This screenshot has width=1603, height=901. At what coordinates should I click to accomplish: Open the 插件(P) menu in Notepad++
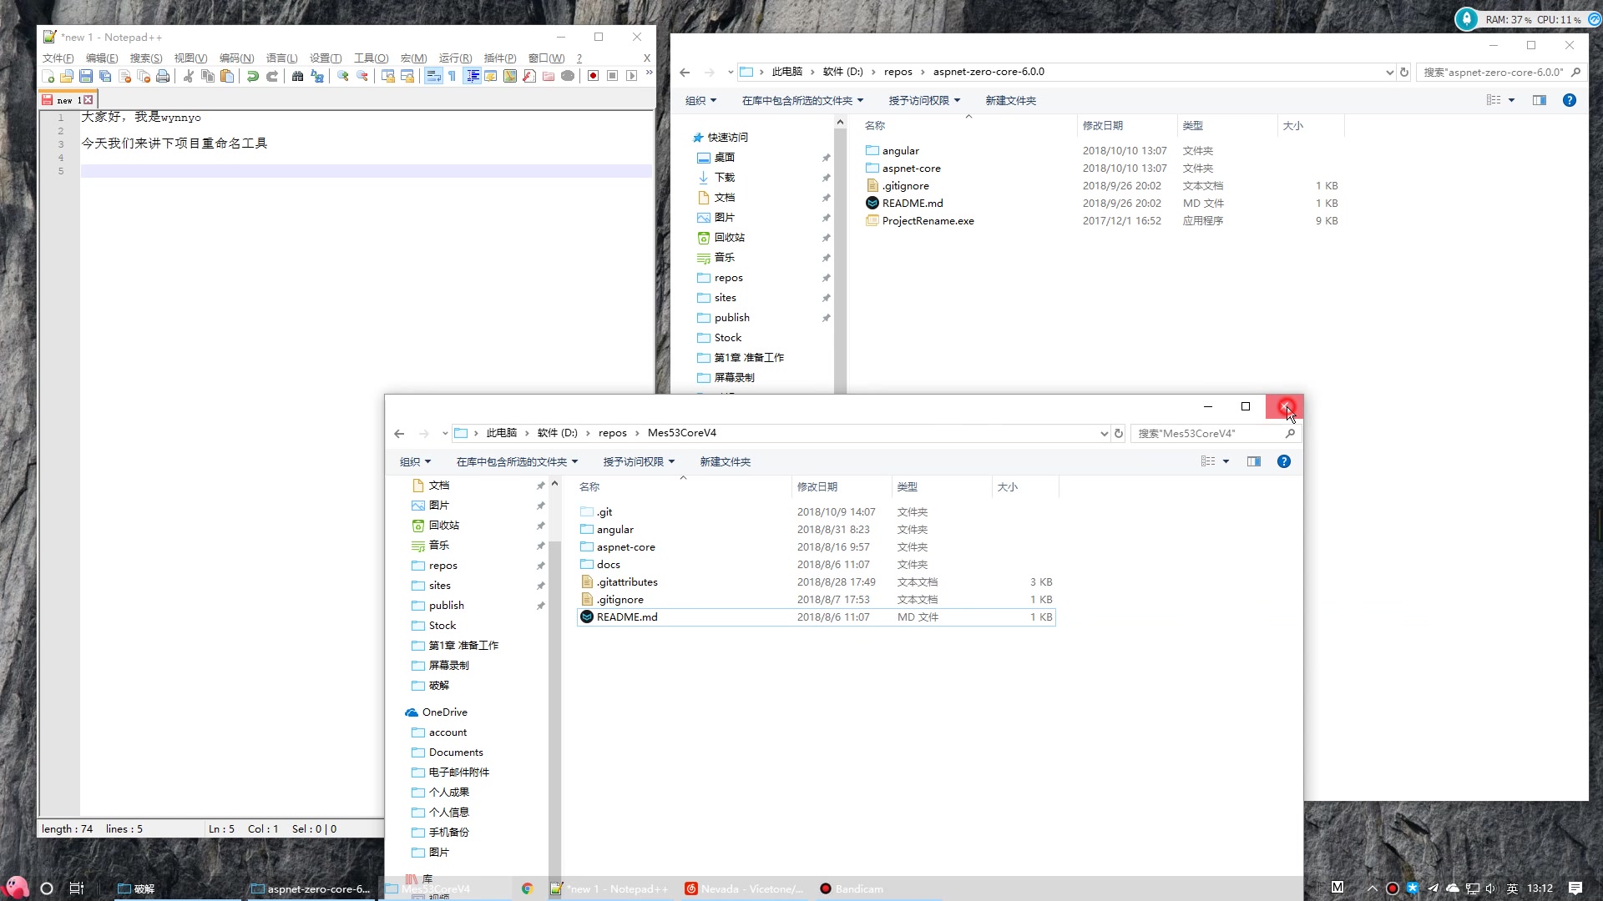point(500,58)
